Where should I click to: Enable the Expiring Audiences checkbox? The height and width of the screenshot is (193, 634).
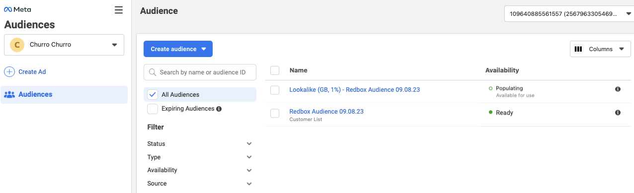pos(153,109)
